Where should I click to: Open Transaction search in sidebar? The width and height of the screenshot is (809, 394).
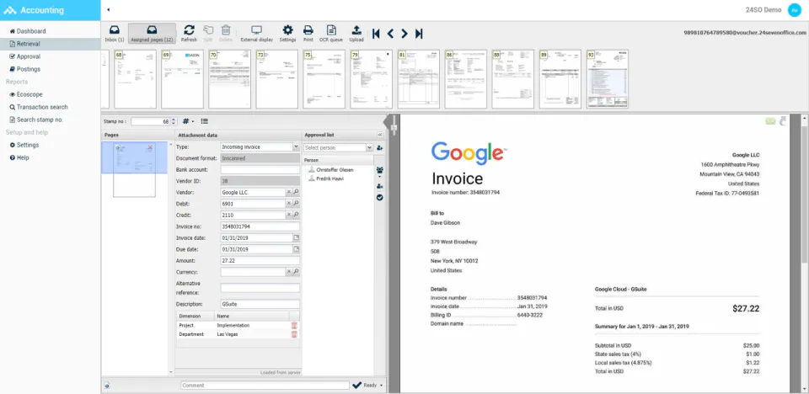(42, 107)
